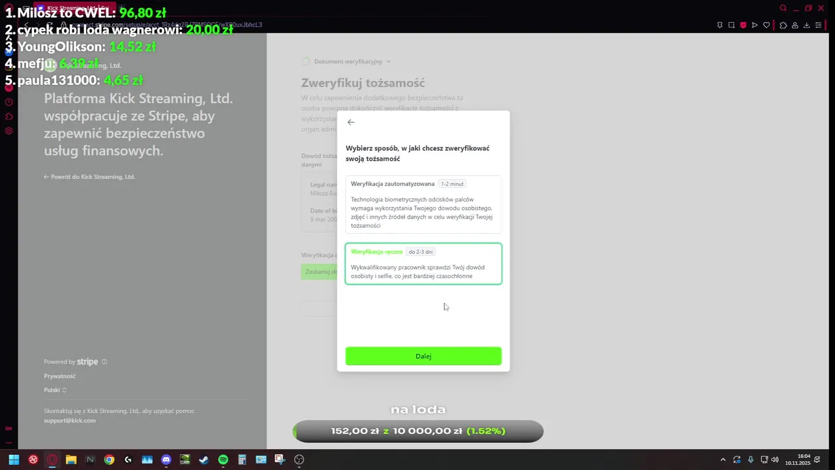Viewport: 835px width, 470px height.
Task: Open Spotify from the taskbar
Action: (223, 460)
